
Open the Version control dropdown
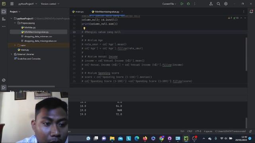50,4
